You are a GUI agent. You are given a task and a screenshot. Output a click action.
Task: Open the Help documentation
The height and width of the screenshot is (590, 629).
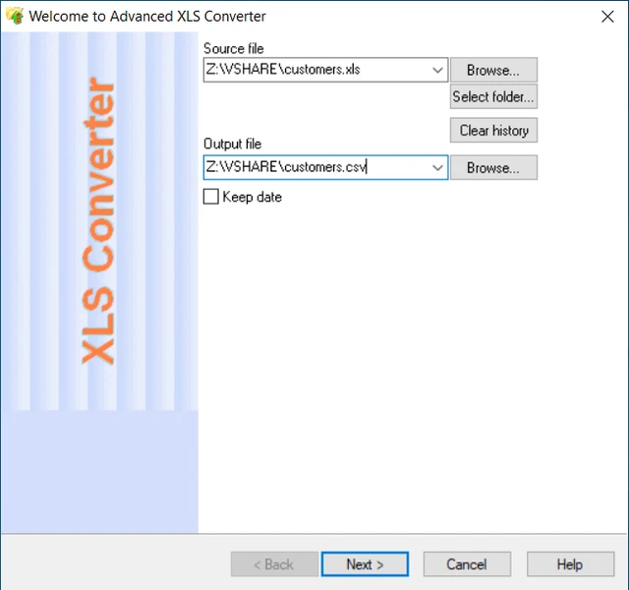coord(570,564)
